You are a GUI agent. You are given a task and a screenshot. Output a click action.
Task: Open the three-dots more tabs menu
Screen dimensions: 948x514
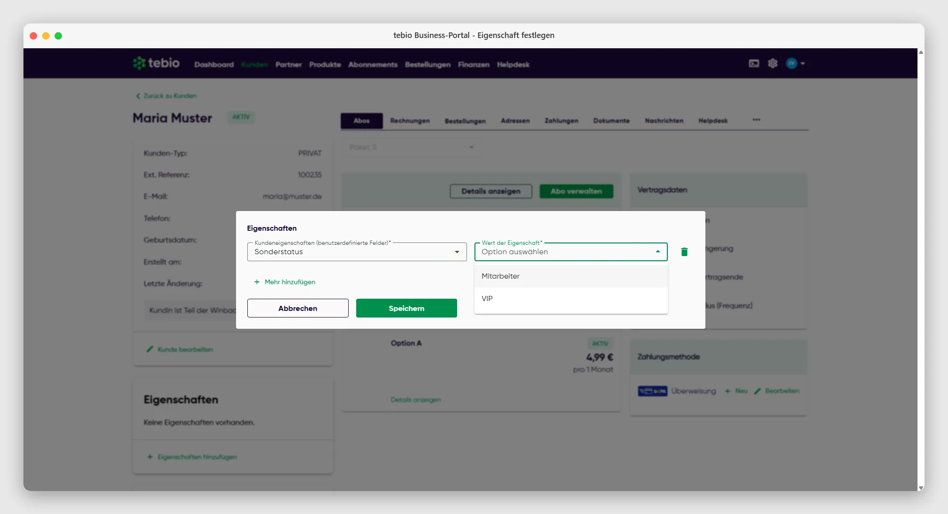(756, 120)
